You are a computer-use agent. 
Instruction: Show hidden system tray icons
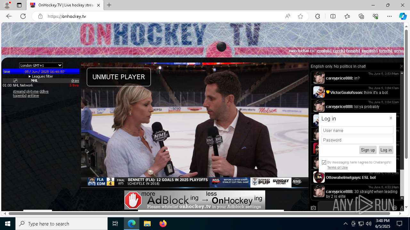[345, 224]
